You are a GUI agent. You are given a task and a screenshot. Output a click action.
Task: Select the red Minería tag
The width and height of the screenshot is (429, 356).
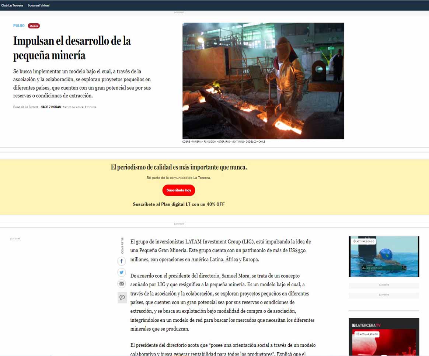pyautogui.click(x=34, y=26)
